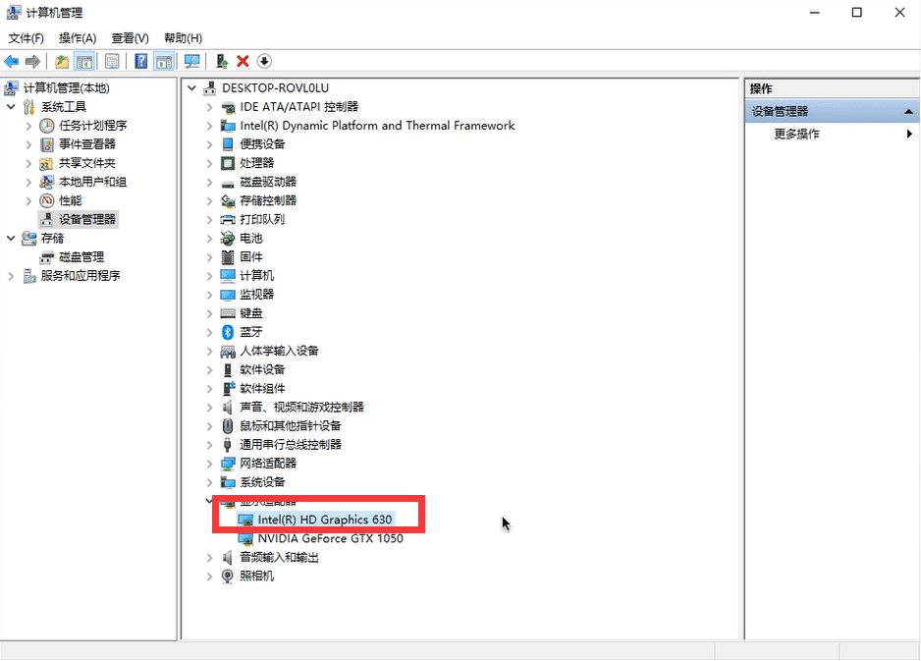Toggle the show/hide console tree button
Viewport: 921px width, 661px height.
coord(85,61)
